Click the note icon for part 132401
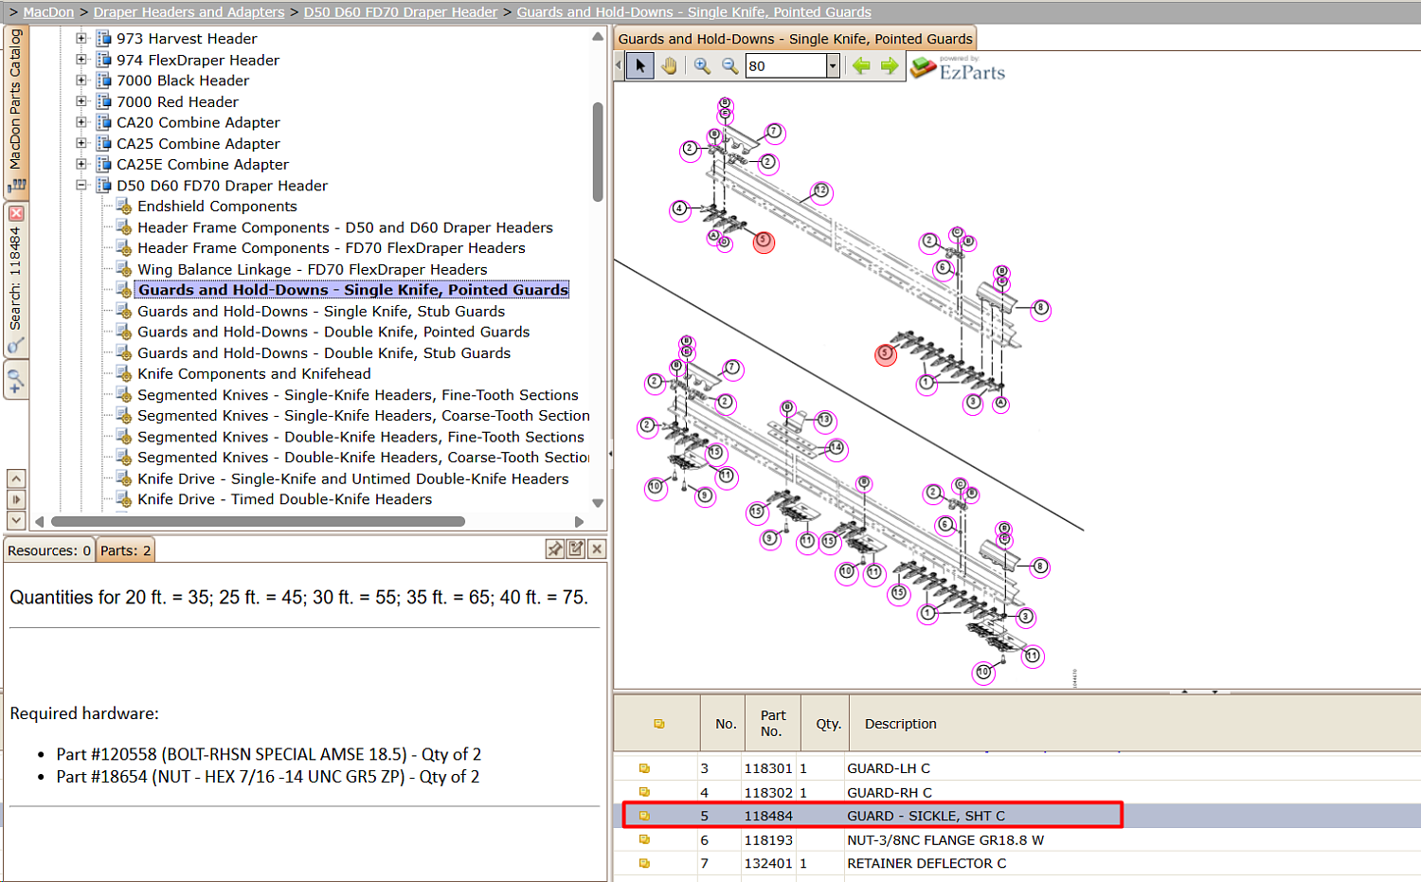The image size is (1421, 882). 644,863
